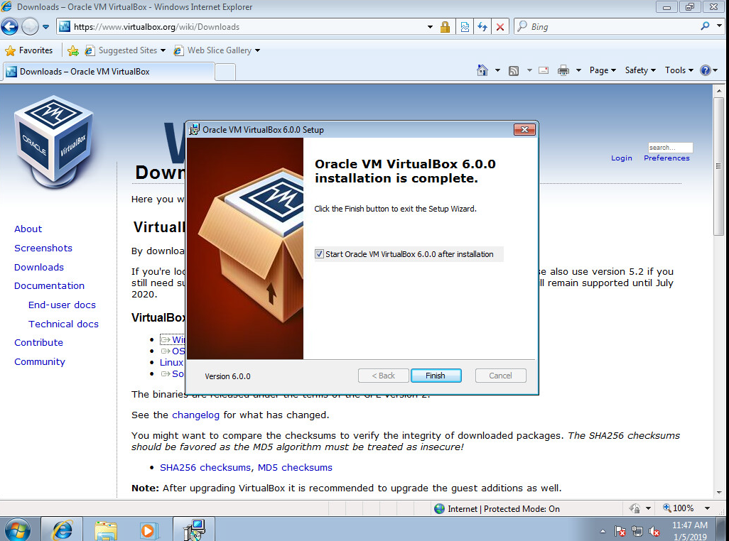Click the Finish button in setup wizard
729x541 pixels.
coord(436,376)
